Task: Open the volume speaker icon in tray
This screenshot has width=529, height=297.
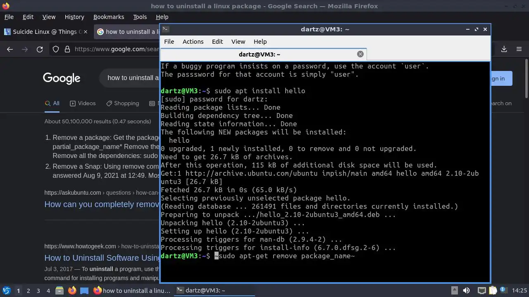Action: 466,290
